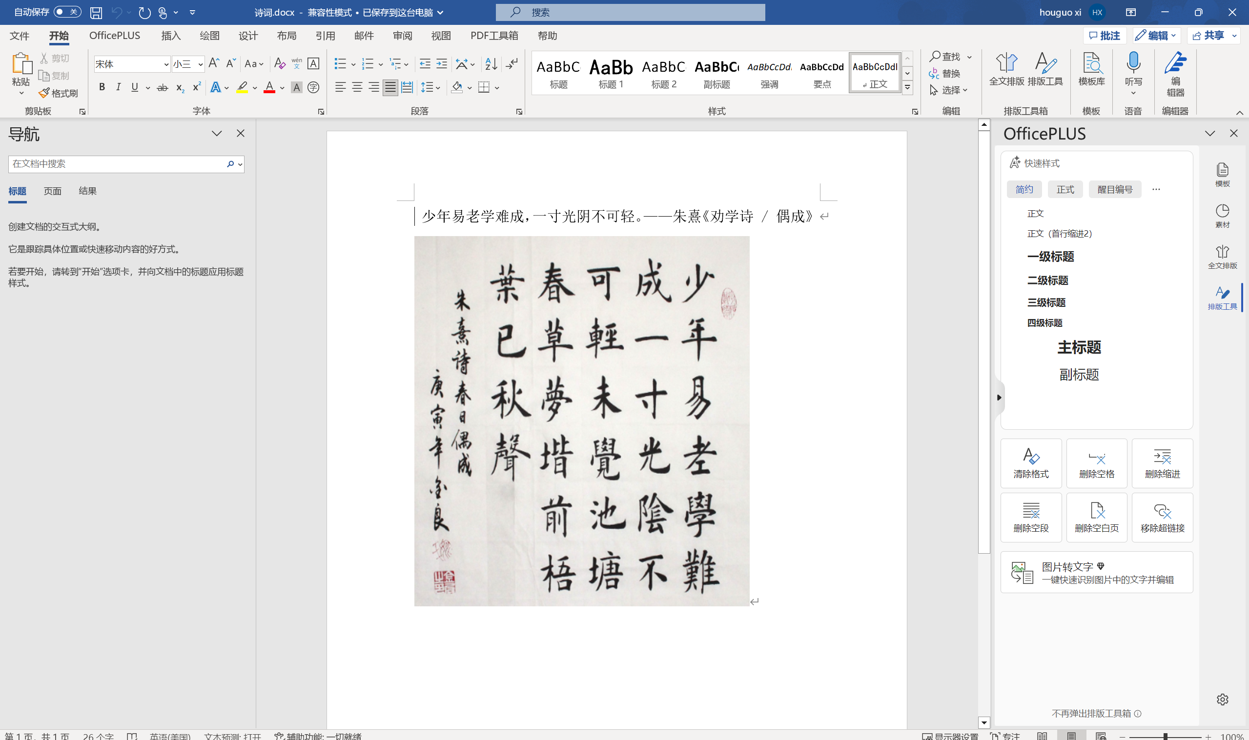Toggle Italic formatting

pyautogui.click(x=118, y=87)
